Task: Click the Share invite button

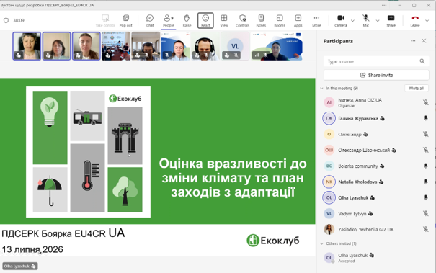Action: (376, 75)
